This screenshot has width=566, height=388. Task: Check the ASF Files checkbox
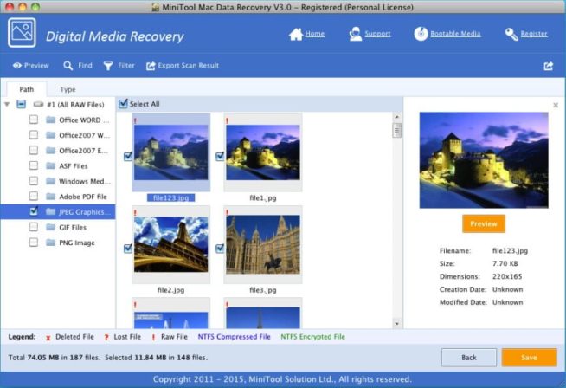[x=34, y=165]
